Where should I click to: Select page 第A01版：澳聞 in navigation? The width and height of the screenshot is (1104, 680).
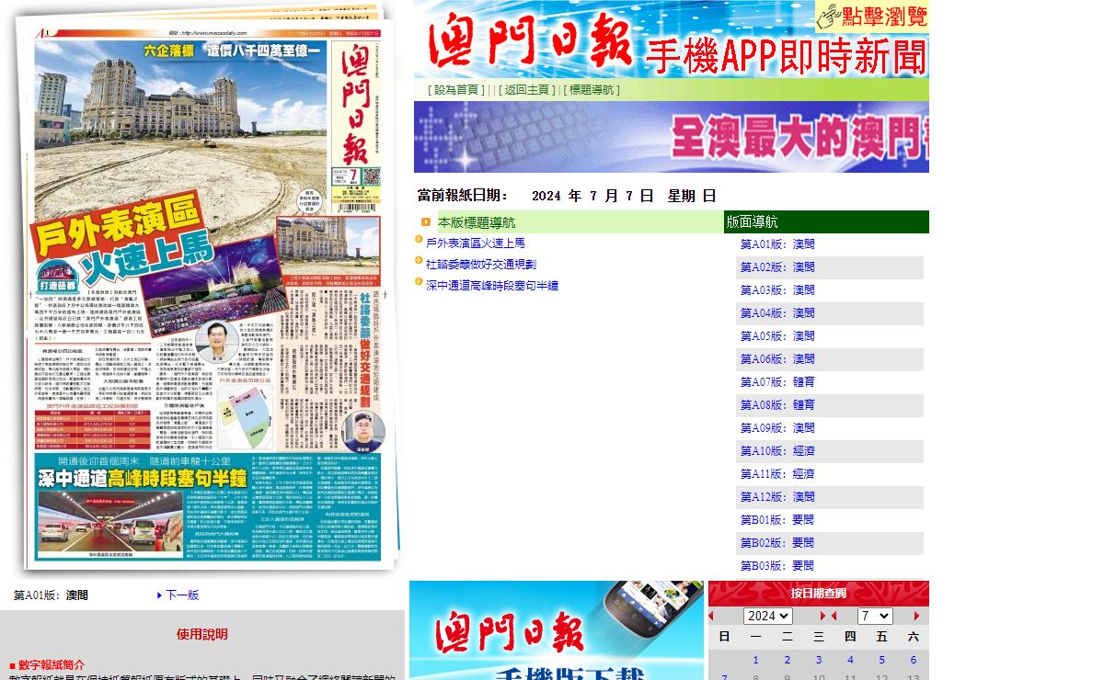(777, 244)
